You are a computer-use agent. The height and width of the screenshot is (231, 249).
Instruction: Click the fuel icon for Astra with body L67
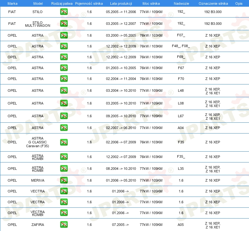point(64,116)
